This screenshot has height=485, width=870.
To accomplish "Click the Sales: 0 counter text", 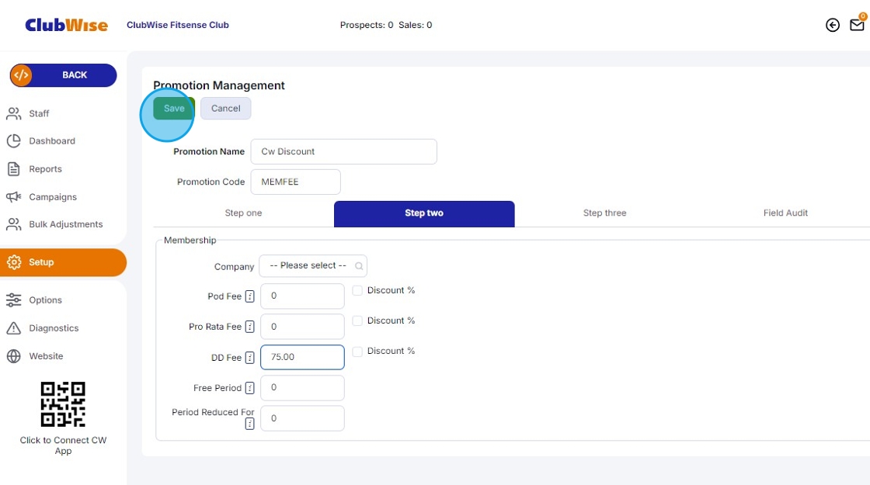I will point(415,25).
